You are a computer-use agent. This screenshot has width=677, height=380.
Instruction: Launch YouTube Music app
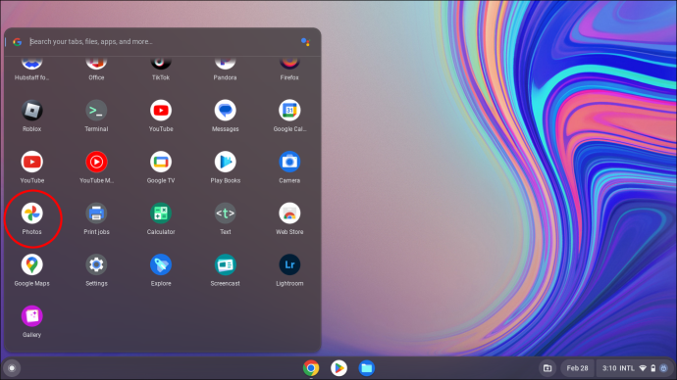pyautogui.click(x=96, y=162)
